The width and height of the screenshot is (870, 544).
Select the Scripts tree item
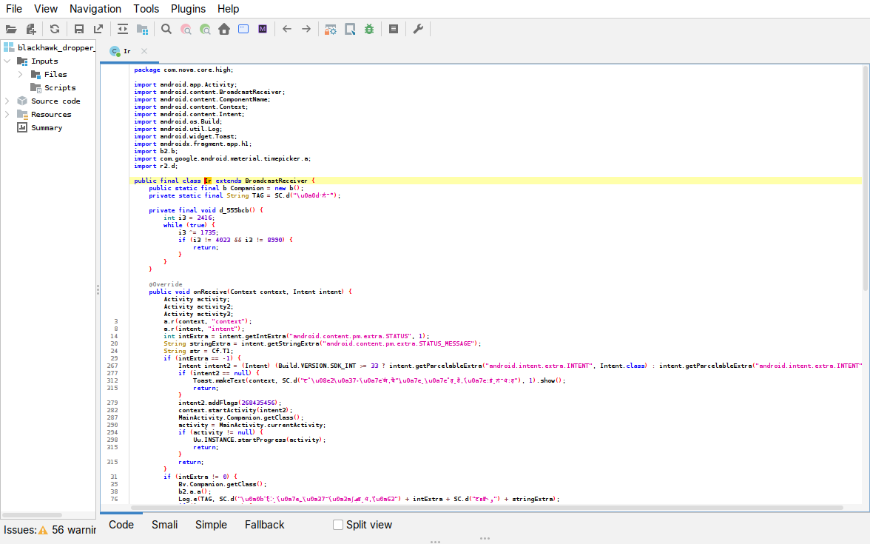(x=60, y=87)
